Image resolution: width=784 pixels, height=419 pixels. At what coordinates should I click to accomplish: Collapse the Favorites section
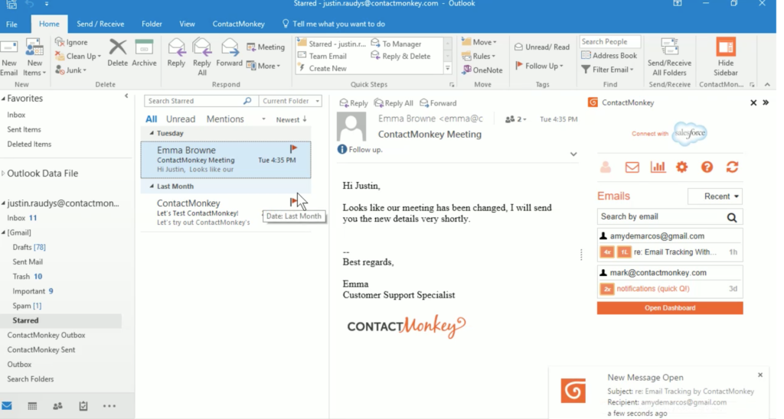point(4,99)
